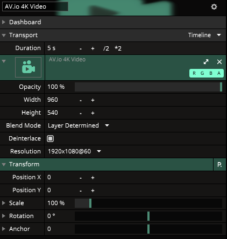Click the Opacity slider bar

tap(148, 87)
